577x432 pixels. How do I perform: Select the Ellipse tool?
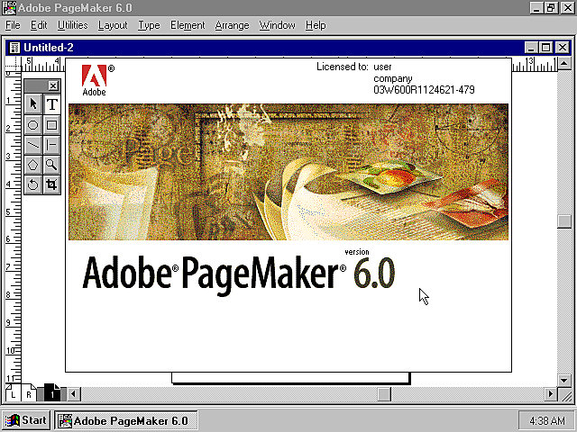point(33,125)
